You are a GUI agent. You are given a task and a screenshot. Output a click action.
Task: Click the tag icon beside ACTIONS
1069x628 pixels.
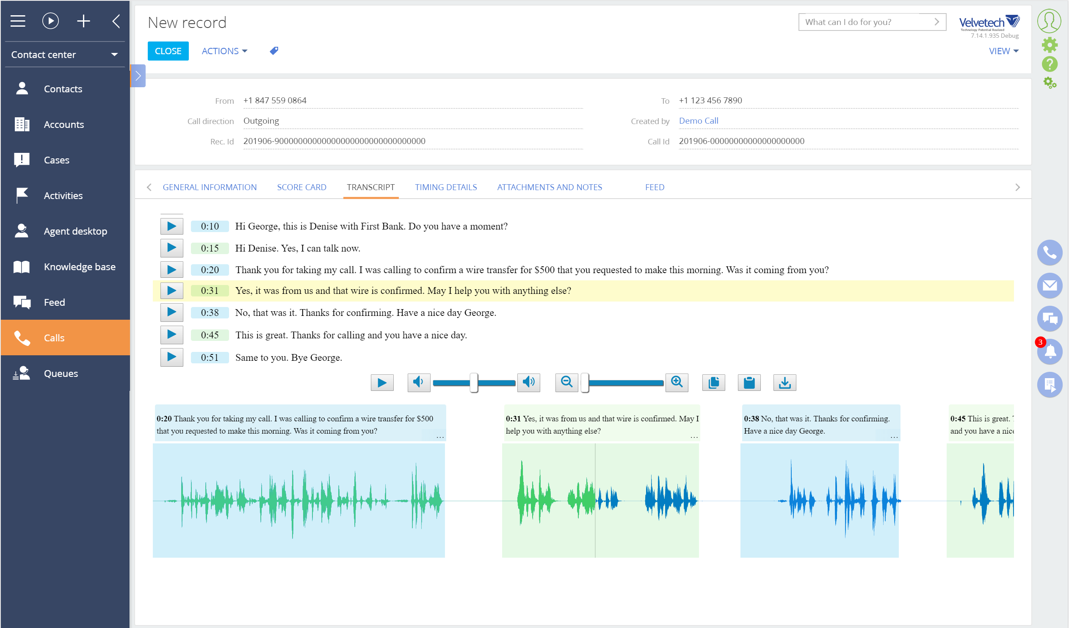point(273,50)
